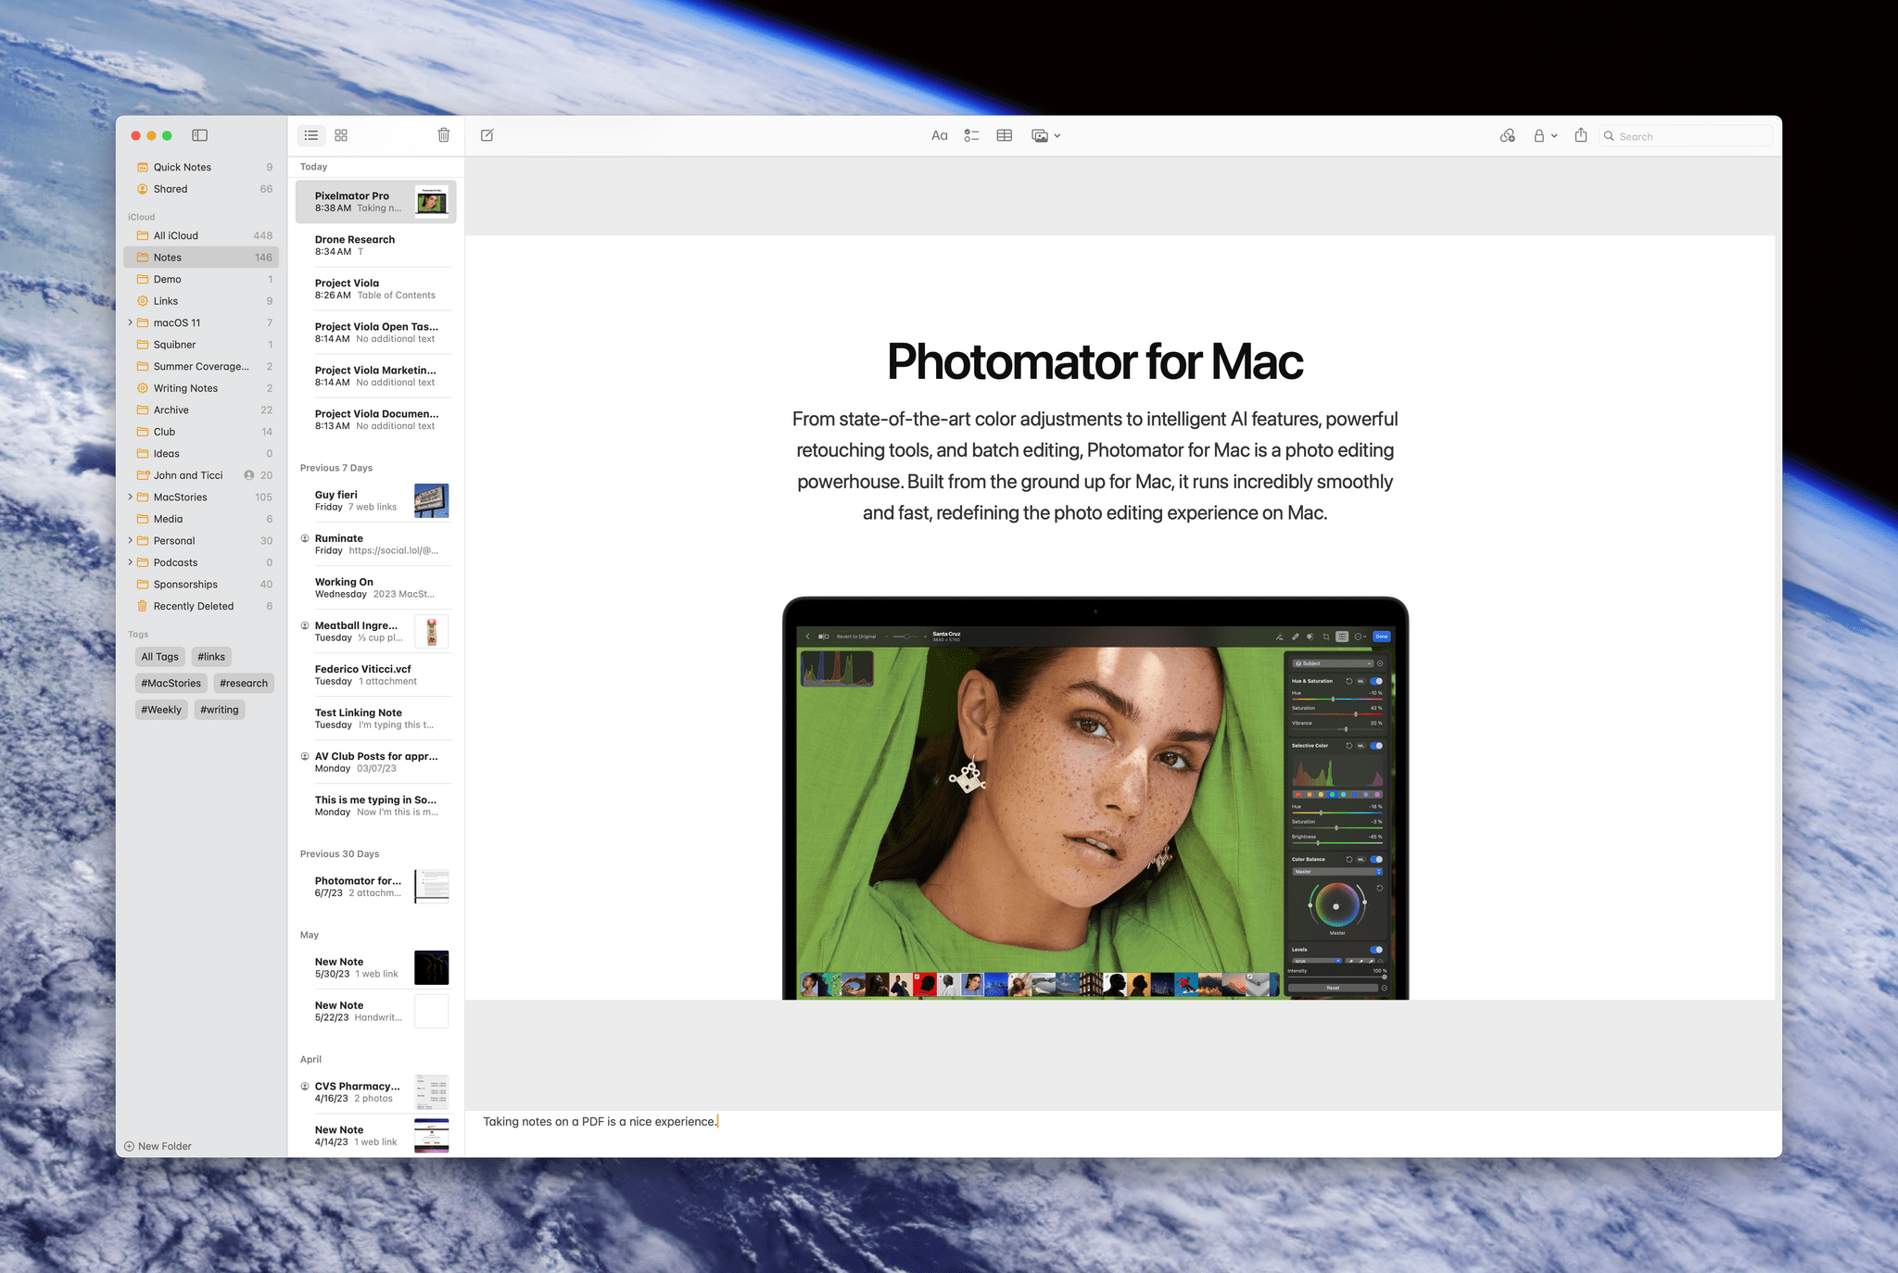Switch to list view of notes

pos(311,135)
